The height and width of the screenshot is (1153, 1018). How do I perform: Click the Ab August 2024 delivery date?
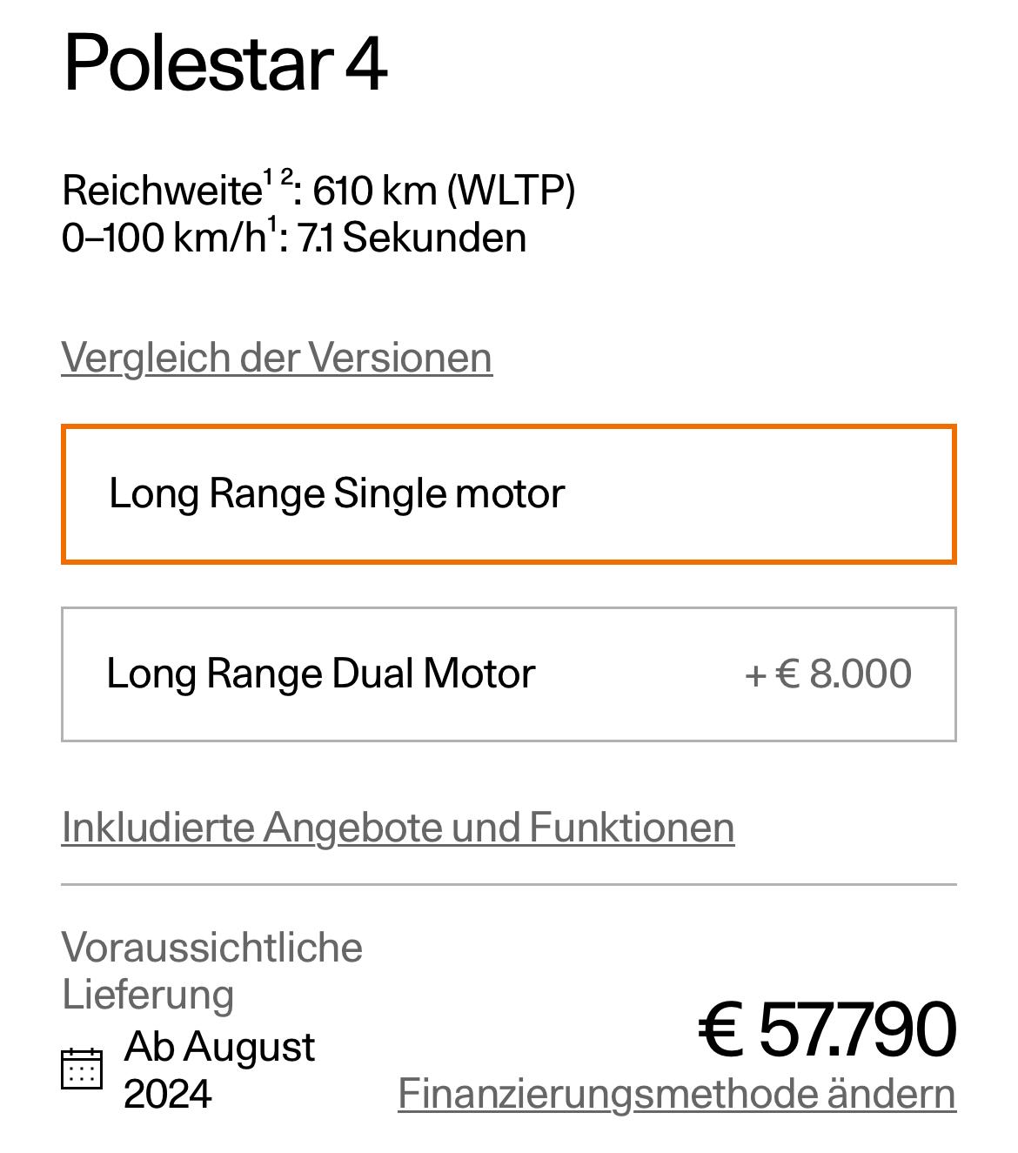coord(219,1069)
